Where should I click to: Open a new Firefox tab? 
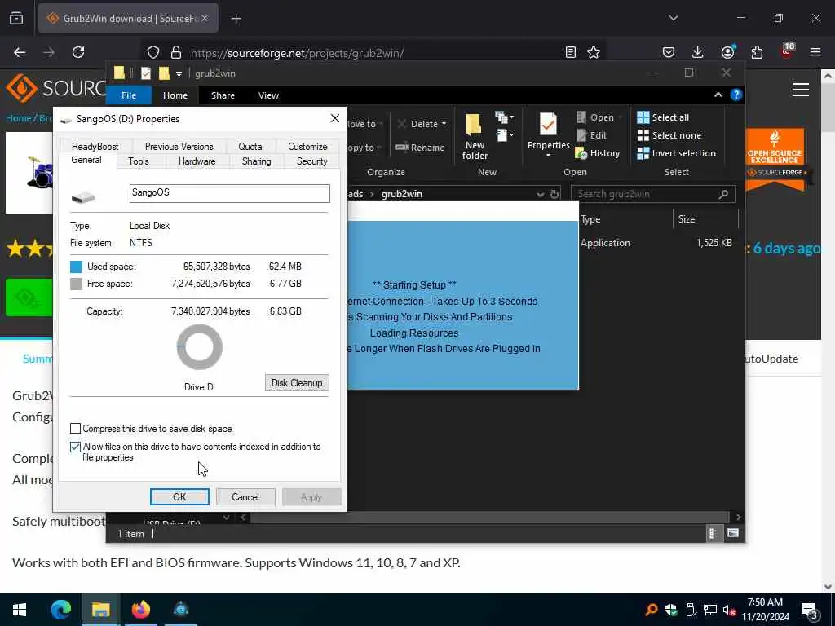[236, 19]
